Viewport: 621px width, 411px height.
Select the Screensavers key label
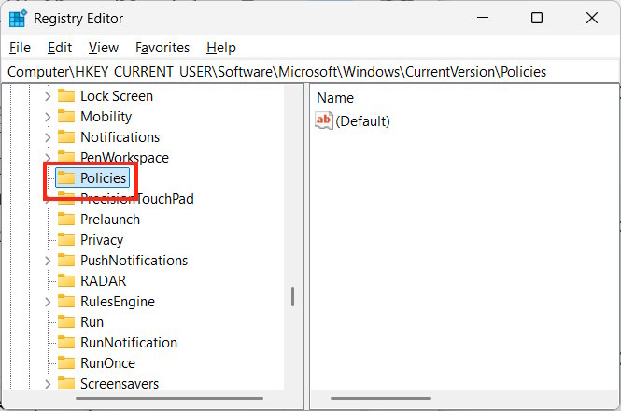(x=120, y=384)
